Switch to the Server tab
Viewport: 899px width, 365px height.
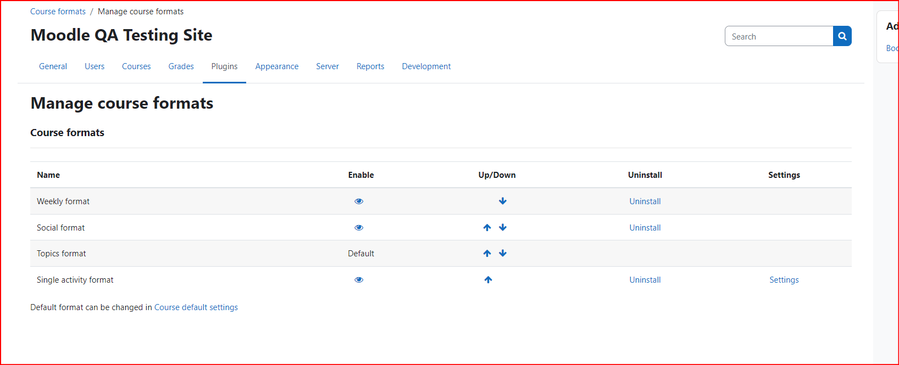pos(328,66)
